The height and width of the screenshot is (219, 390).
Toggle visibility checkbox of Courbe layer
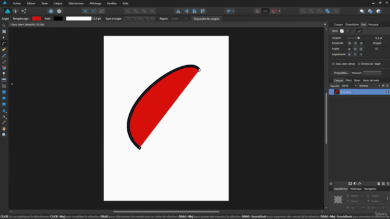tap(387, 92)
